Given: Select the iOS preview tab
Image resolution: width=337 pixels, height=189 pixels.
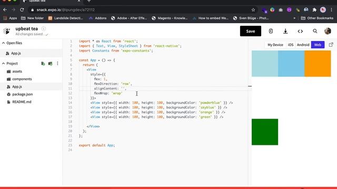Looking at the screenshot, I should pos(291,45).
